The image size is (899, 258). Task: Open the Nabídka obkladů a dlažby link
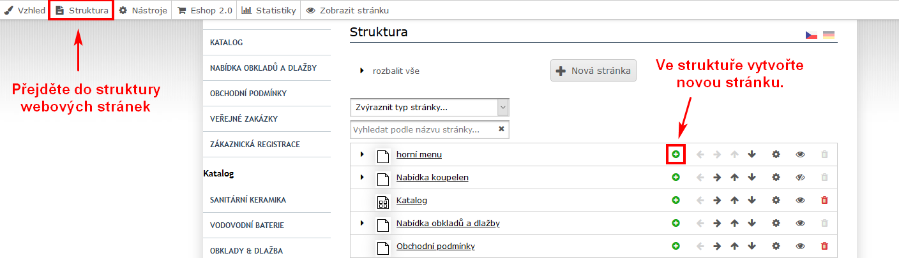[x=448, y=223]
